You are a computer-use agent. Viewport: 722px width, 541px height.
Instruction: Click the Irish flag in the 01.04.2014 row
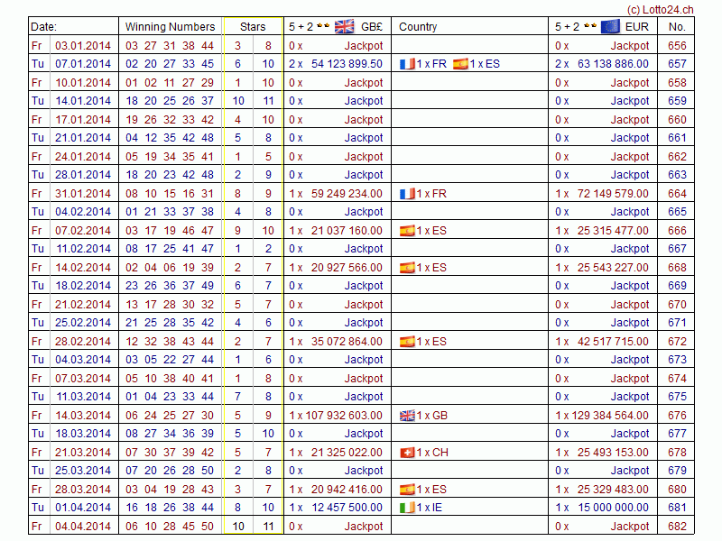coord(406,508)
